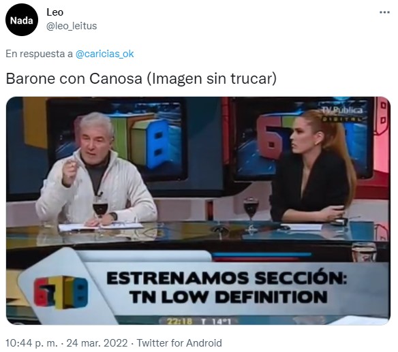The width and height of the screenshot is (398, 352).
Task: Click the tweet text "Barone con Canosa"
Action: pyautogui.click(x=74, y=78)
